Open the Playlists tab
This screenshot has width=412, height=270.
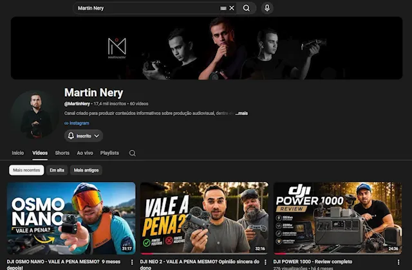point(109,153)
